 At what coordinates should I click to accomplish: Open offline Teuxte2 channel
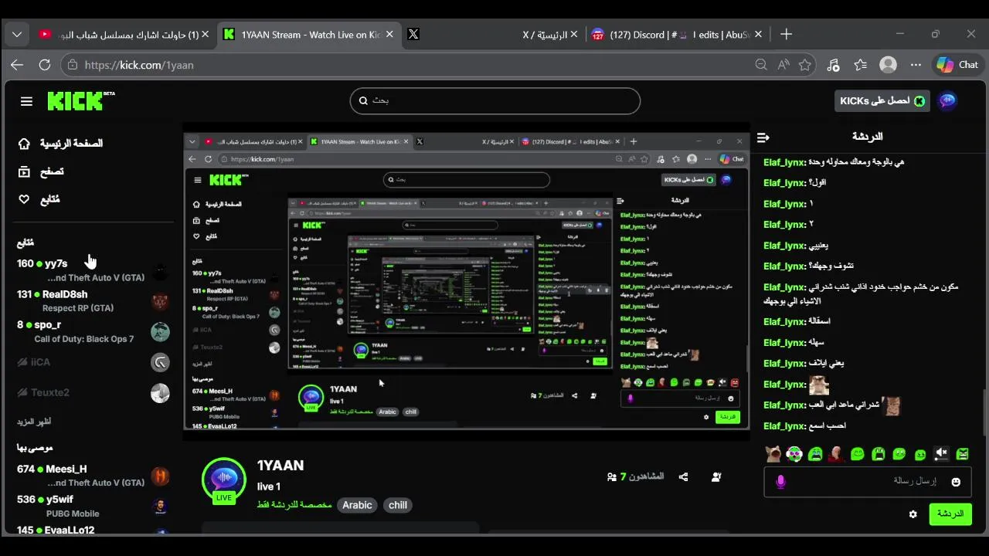click(93, 392)
